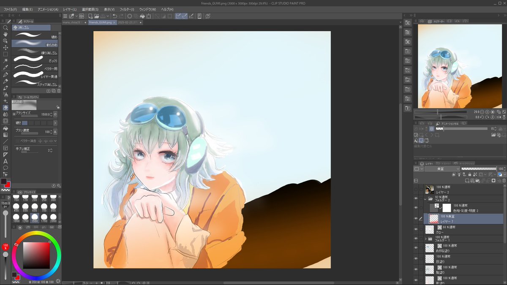
Task: Hide the 目塗り layer
Action: 416,259
